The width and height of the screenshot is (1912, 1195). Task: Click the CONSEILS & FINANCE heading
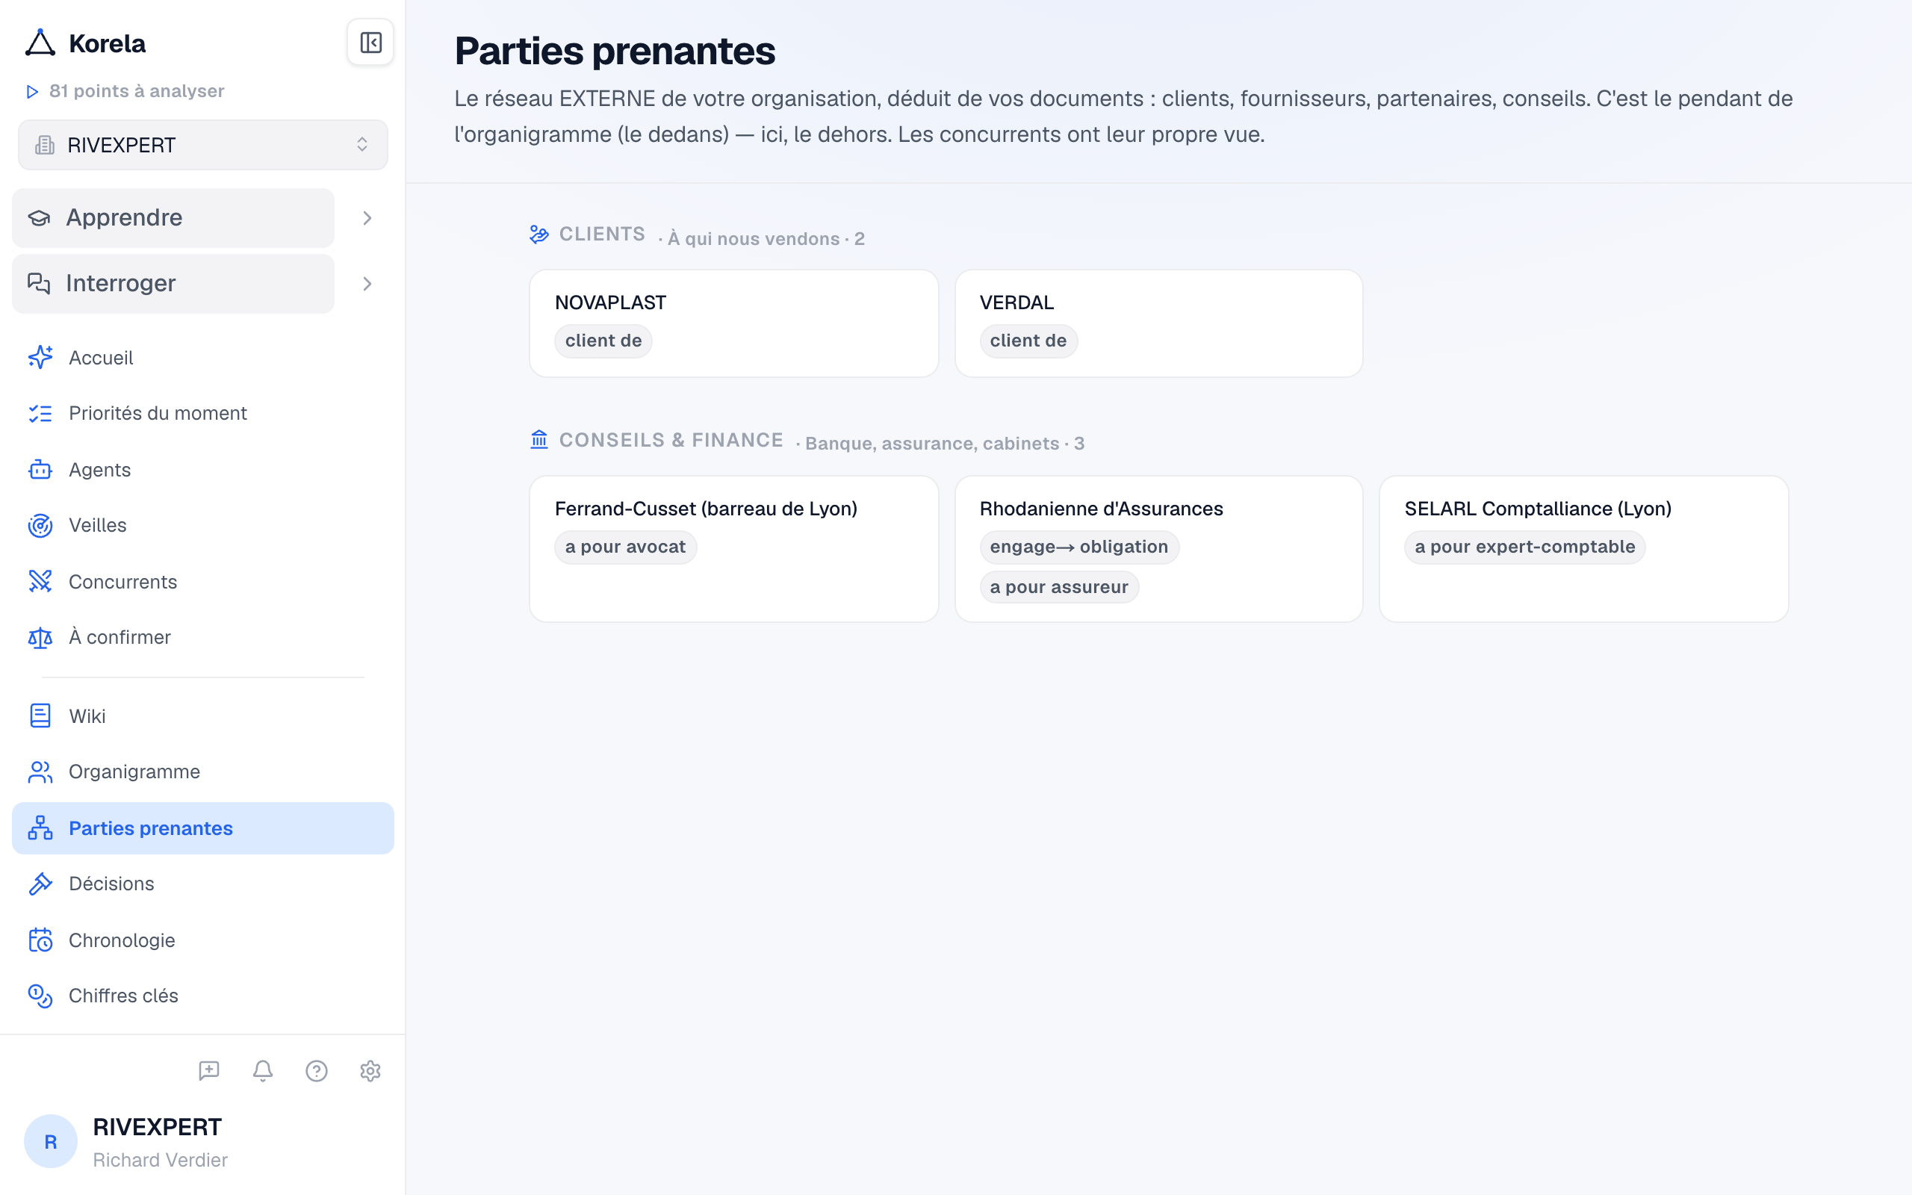671,439
